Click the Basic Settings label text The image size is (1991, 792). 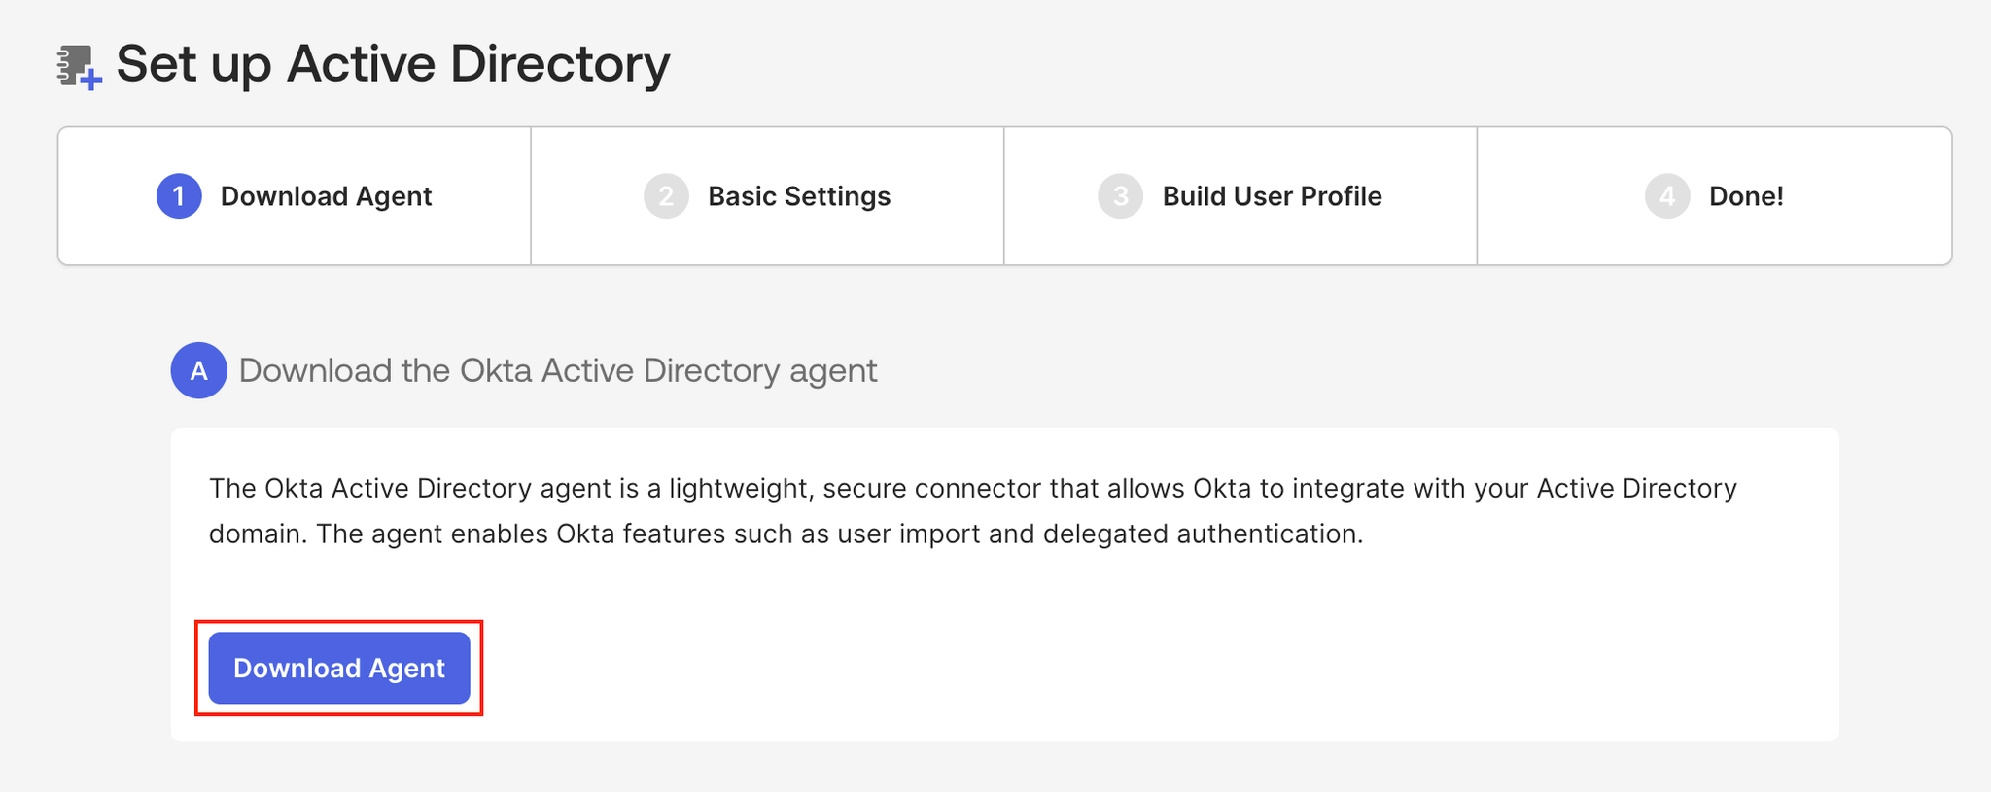pos(799,196)
